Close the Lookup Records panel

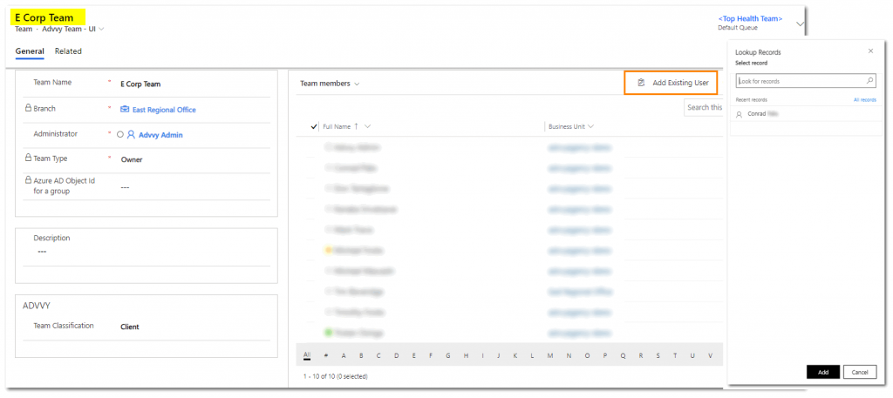(870, 51)
